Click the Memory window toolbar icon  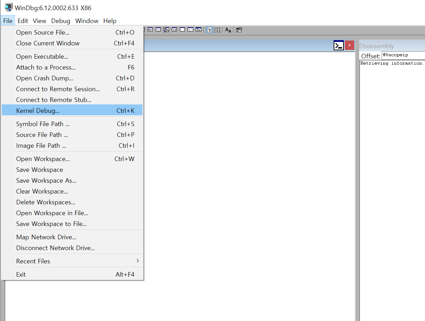pyautogui.click(x=158, y=30)
